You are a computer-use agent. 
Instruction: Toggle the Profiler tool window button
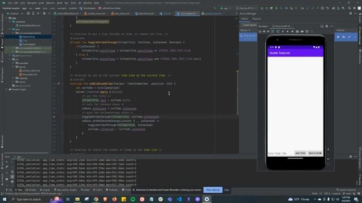(x=31, y=190)
